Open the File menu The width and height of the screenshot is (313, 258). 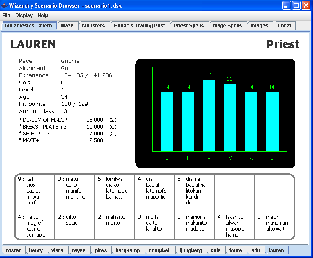pos(6,16)
